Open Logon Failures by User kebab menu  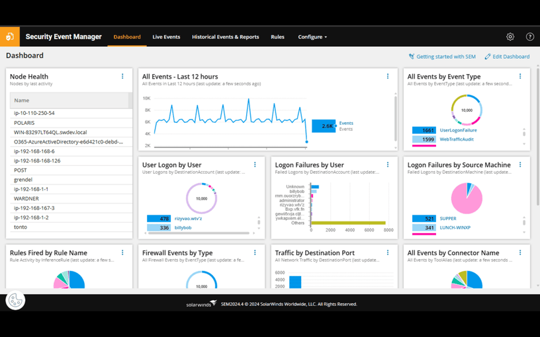pyautogui.click(x=387, y=165)
